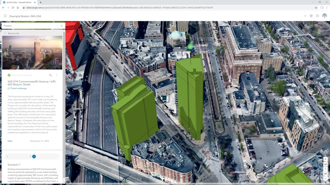Go Back to List of projects
The width and height of the screenshot is (330, 185).
[x=12, y=33]
